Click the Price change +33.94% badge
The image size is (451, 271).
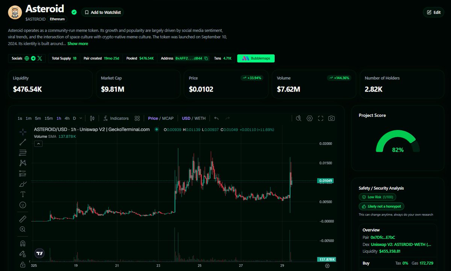(x=252, y=78)
